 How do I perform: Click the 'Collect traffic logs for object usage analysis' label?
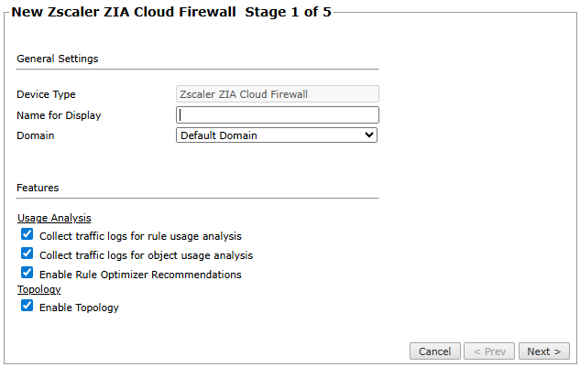(x=146, y=255)
